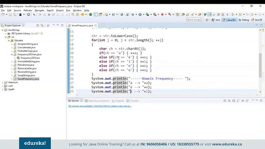Image resolution: width=265 pixels, height=149 pixels.
Task: Click line number 20 in the editor gutter
Action: click(72, 53)
